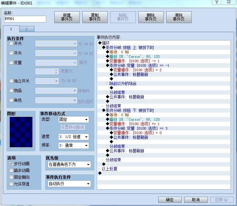This screenshot has width=237, height=206.
Task: Check the 固定朝向 option
Action: tap(11, 177)
